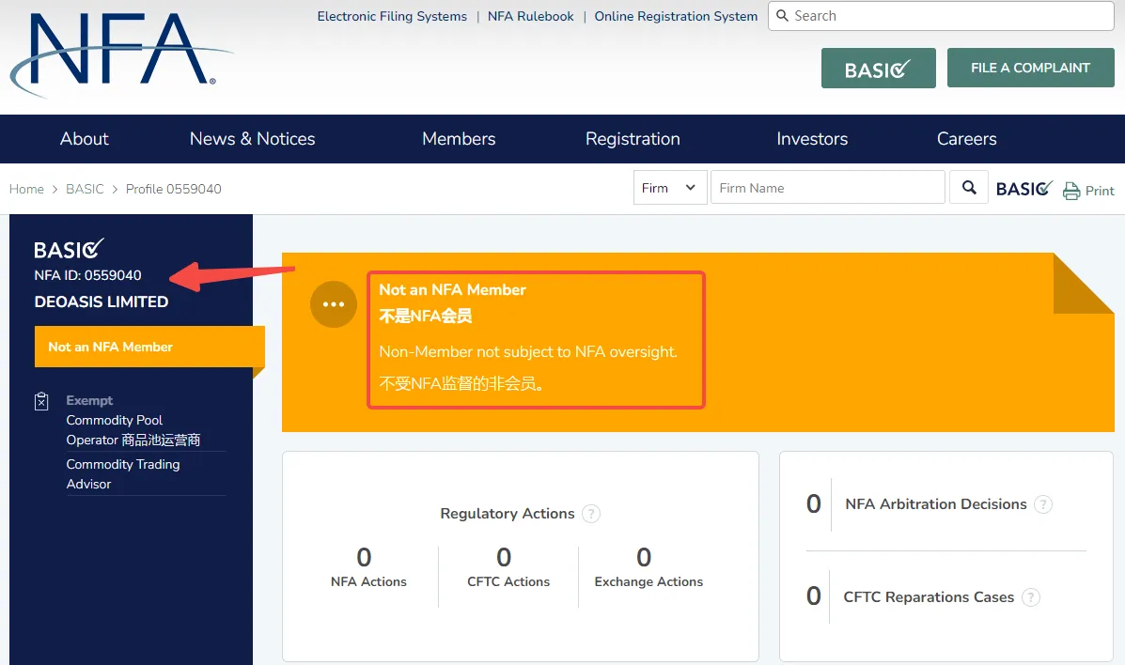The width and height of the screenshot is (1125, 665).
Task: Click the CFTC Reparations Cases label
Action: tap(929, 596)
